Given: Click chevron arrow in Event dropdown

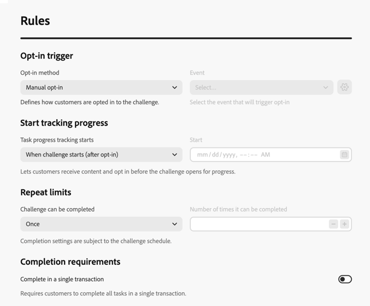Looking at the screenshot, I should pyautogui.click(x=326, y=87).
